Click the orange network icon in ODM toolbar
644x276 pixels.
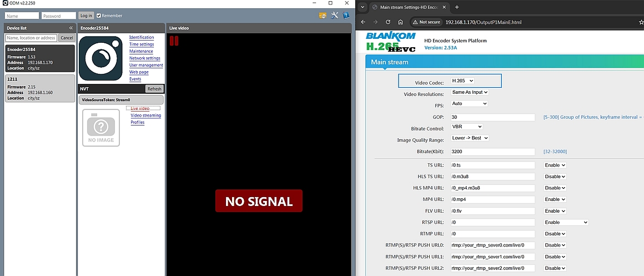point(323,16)
